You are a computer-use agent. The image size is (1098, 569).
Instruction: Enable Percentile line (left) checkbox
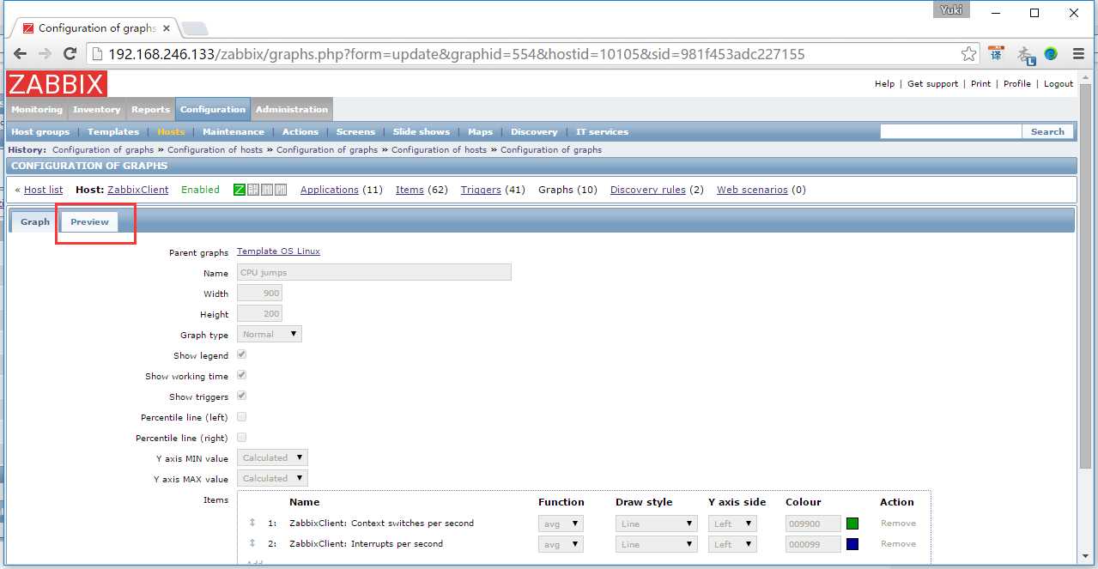click(x=242, y=416)
